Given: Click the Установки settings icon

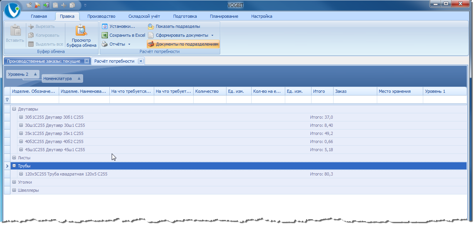Looking at the screenshot, I should point(104,26).
